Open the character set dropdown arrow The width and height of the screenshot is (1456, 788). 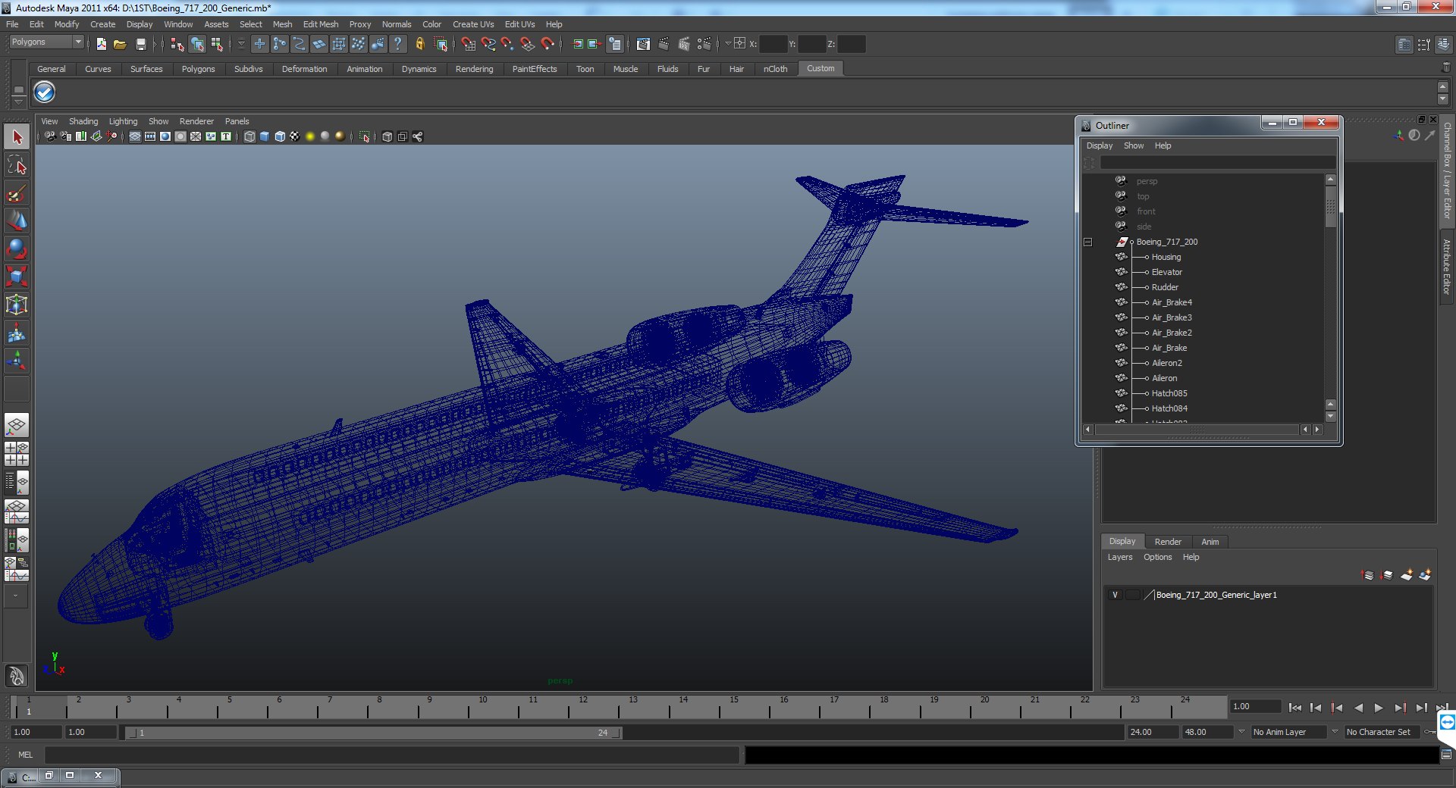[x=1335, y=732]
